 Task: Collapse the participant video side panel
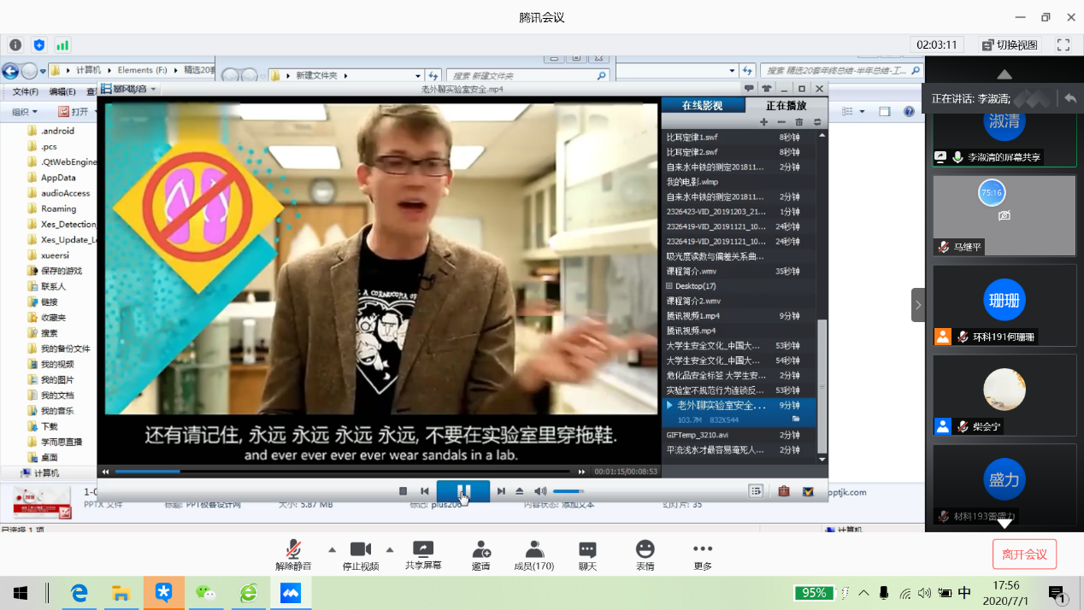918,304
